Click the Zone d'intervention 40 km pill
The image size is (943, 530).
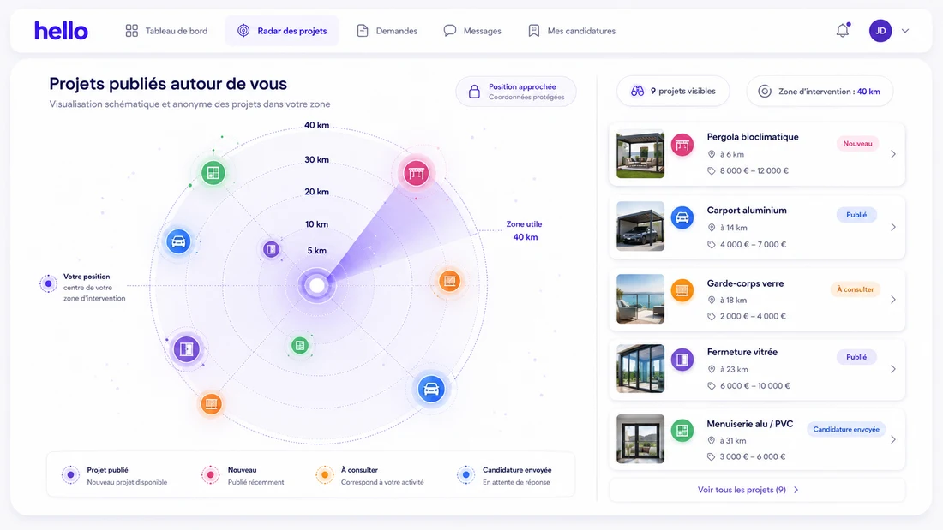point(820,92)
